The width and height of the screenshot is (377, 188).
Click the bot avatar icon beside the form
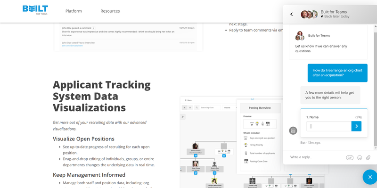pyautogui.click(x=293, y=131)
